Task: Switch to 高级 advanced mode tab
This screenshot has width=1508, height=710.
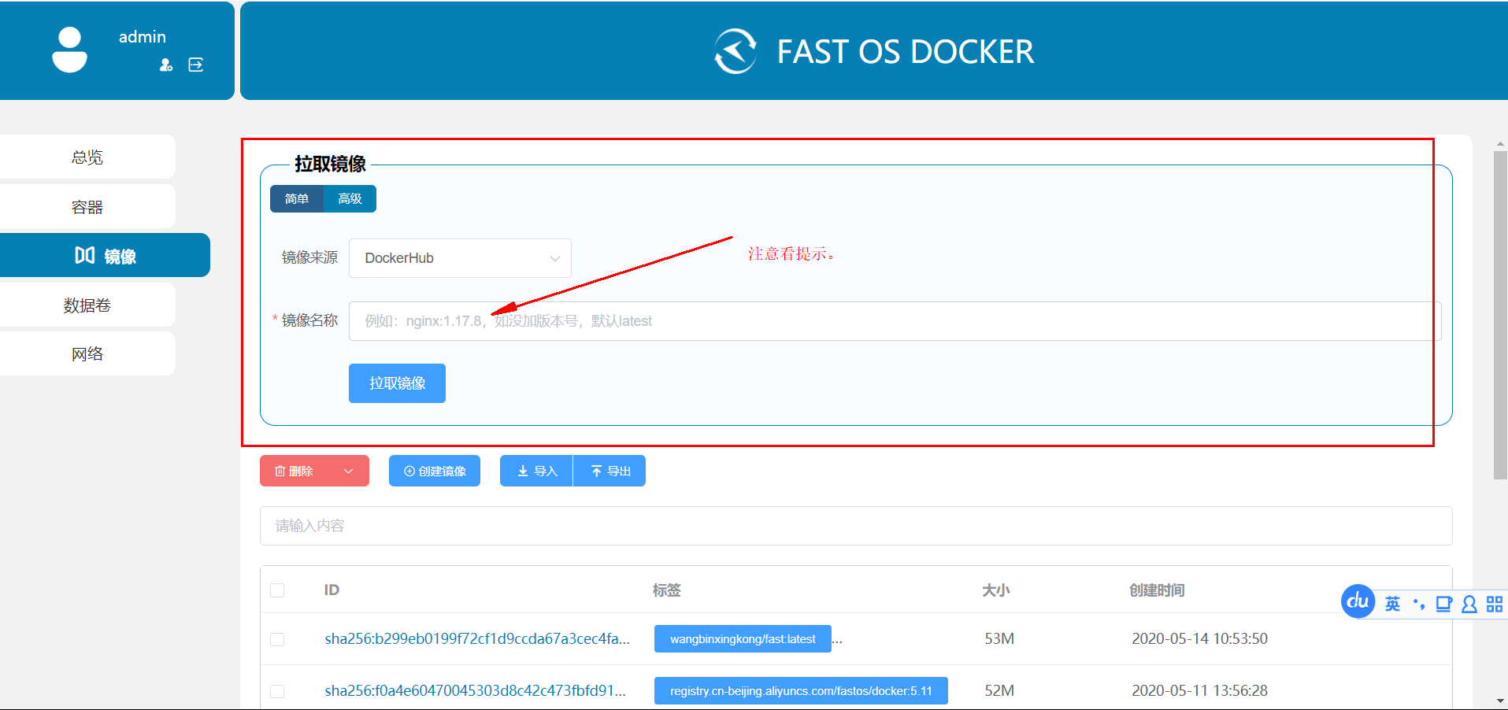Action: 350,198
